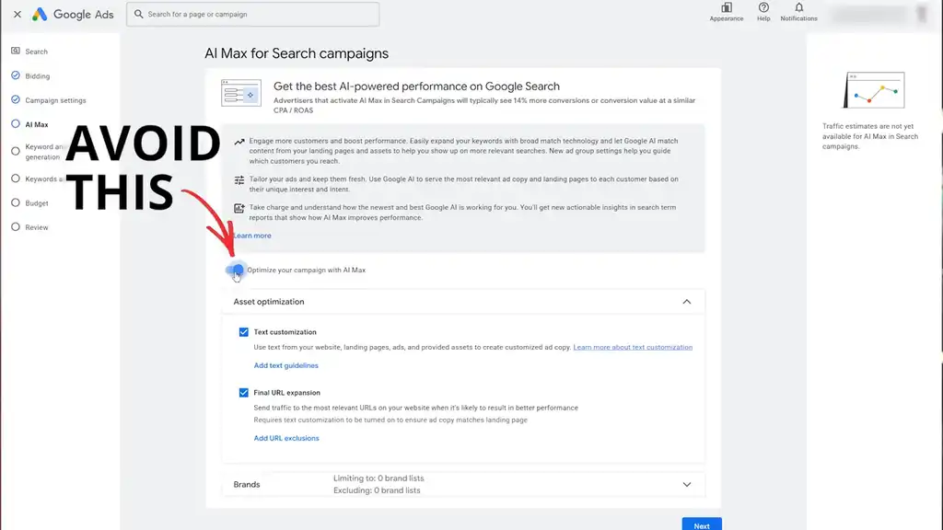The image size is (943, 530).
Task: Collapse the Asset optimization section chevron
Action: point(686,302)
